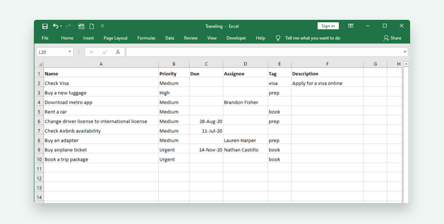This screenshot has height=224, width=444.
Task: Select column C header
Action: click(206, 64)
